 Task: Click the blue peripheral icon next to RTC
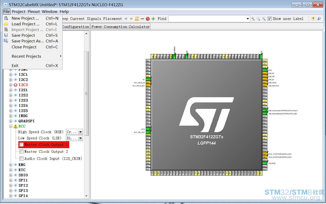(16, 170)
